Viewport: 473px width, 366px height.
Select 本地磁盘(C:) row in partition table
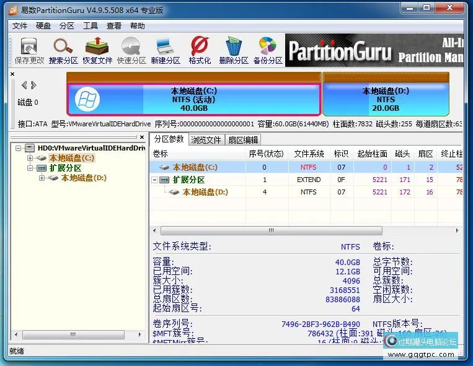[306, 167]
